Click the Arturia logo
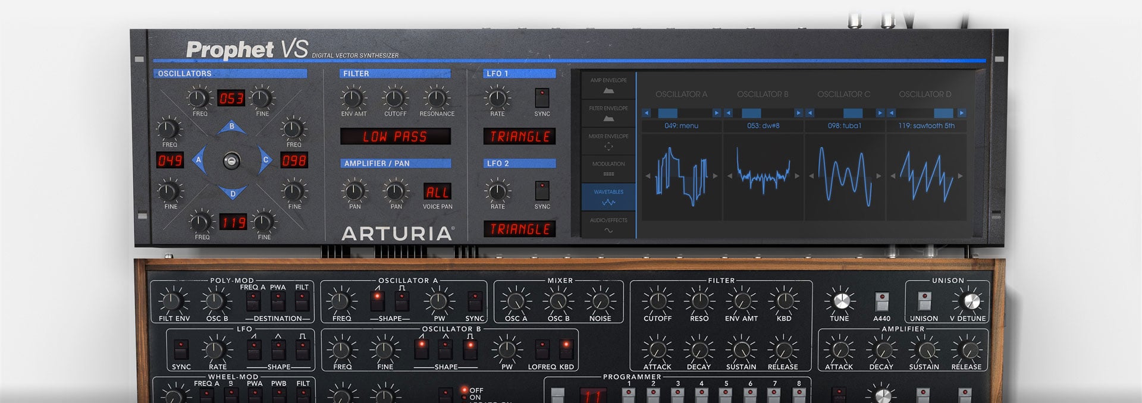 pos(398,234)
